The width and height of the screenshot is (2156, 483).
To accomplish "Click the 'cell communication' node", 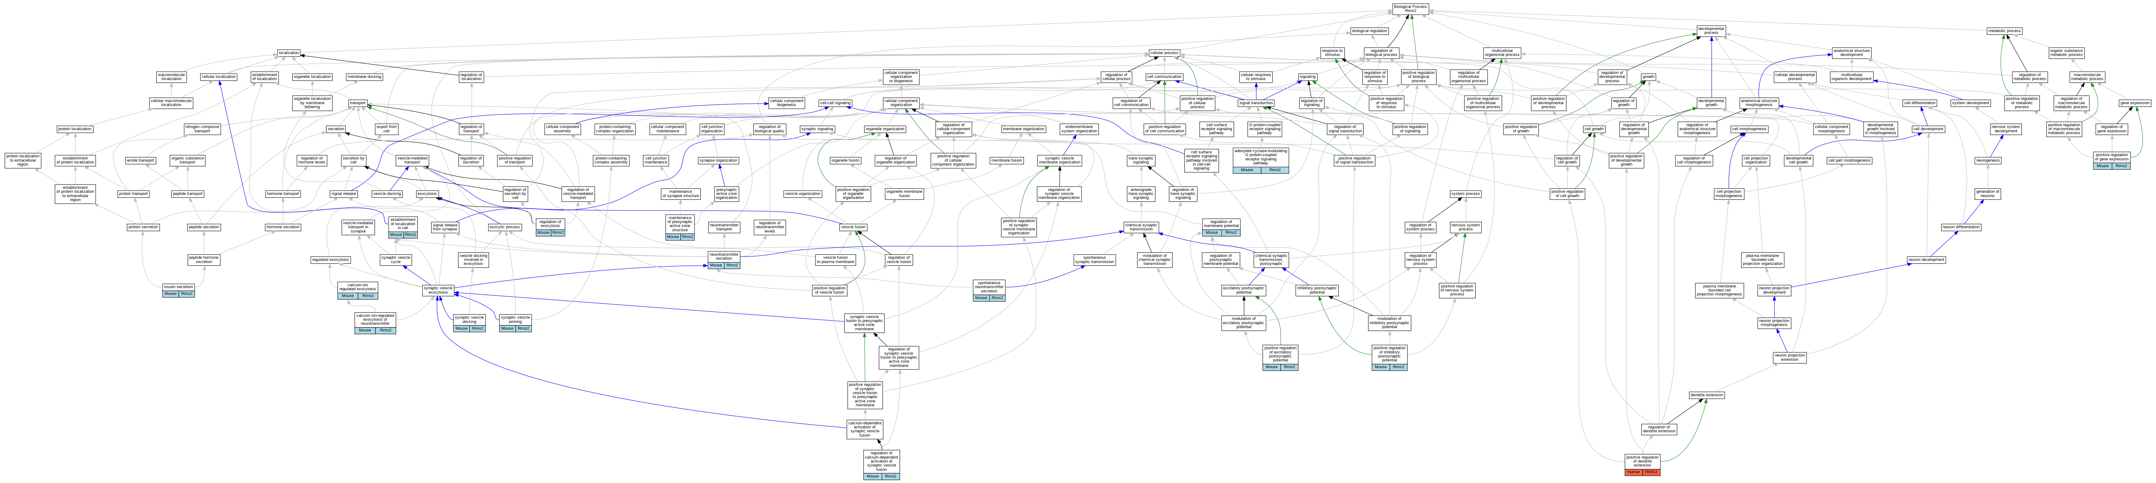I will [x=1164, y=77].
